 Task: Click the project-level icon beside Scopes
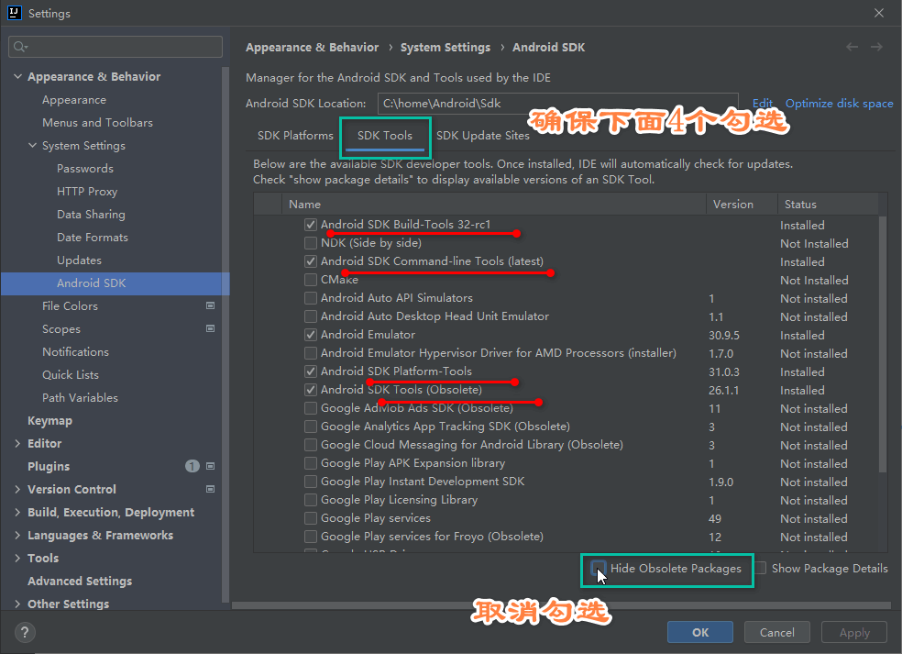[x=211, y=328]
